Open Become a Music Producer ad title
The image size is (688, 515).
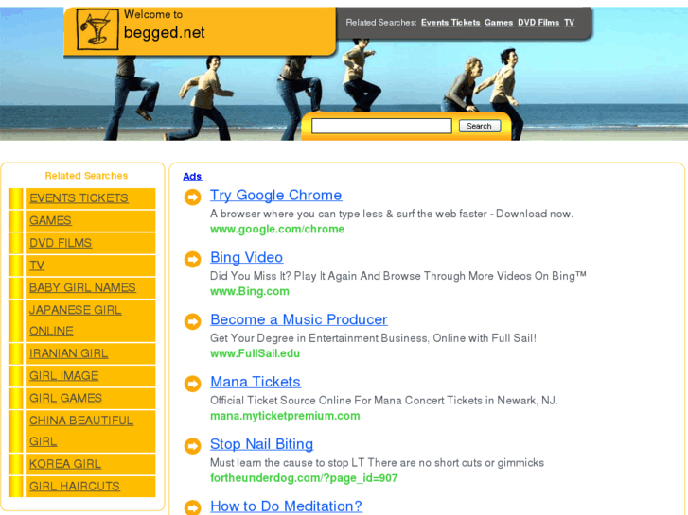pos(299,319)
